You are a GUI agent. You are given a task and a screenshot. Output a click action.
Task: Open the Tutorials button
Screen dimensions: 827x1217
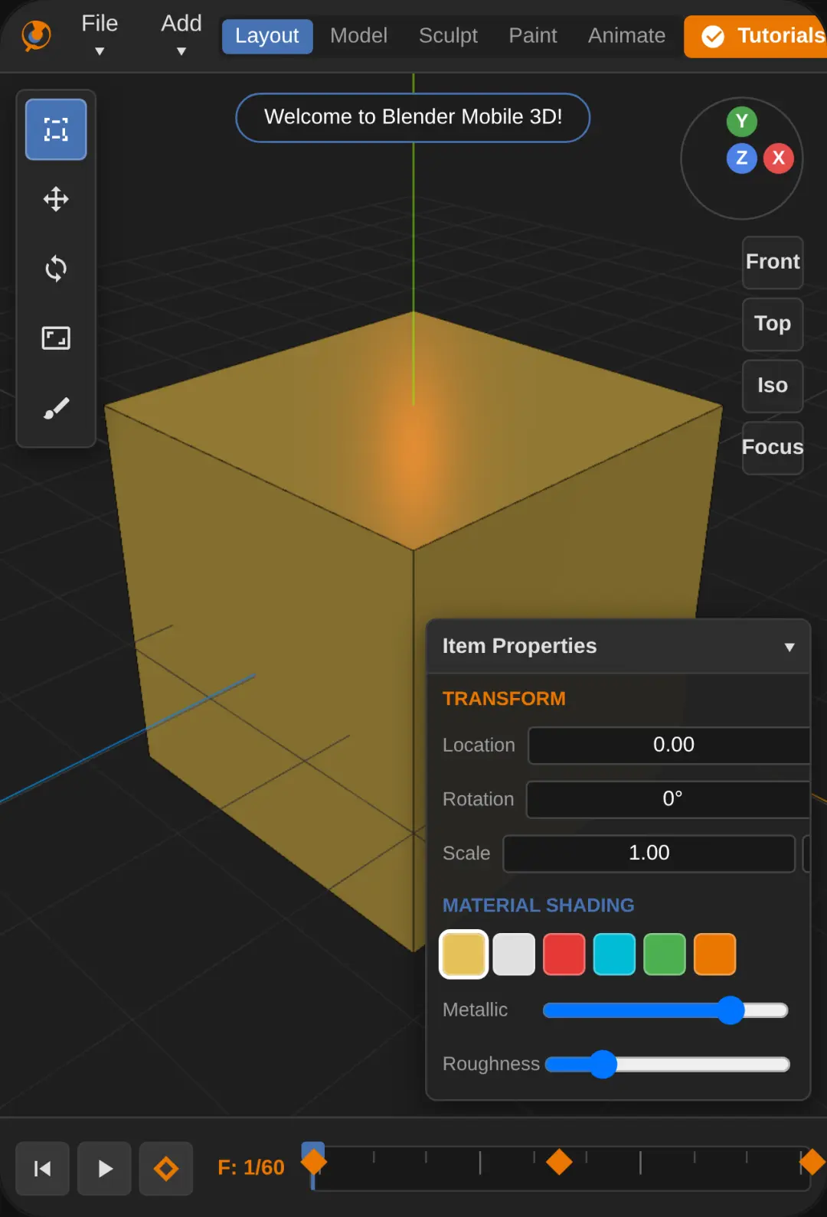point(757,36)
